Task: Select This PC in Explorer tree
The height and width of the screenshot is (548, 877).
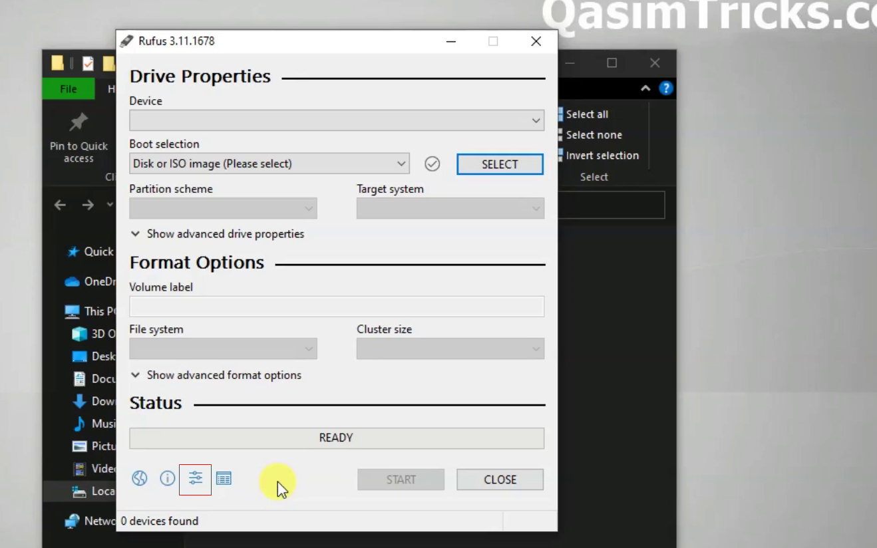Action: pos(90,311)
